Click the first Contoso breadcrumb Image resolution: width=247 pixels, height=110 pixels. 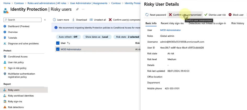[19, 3]
